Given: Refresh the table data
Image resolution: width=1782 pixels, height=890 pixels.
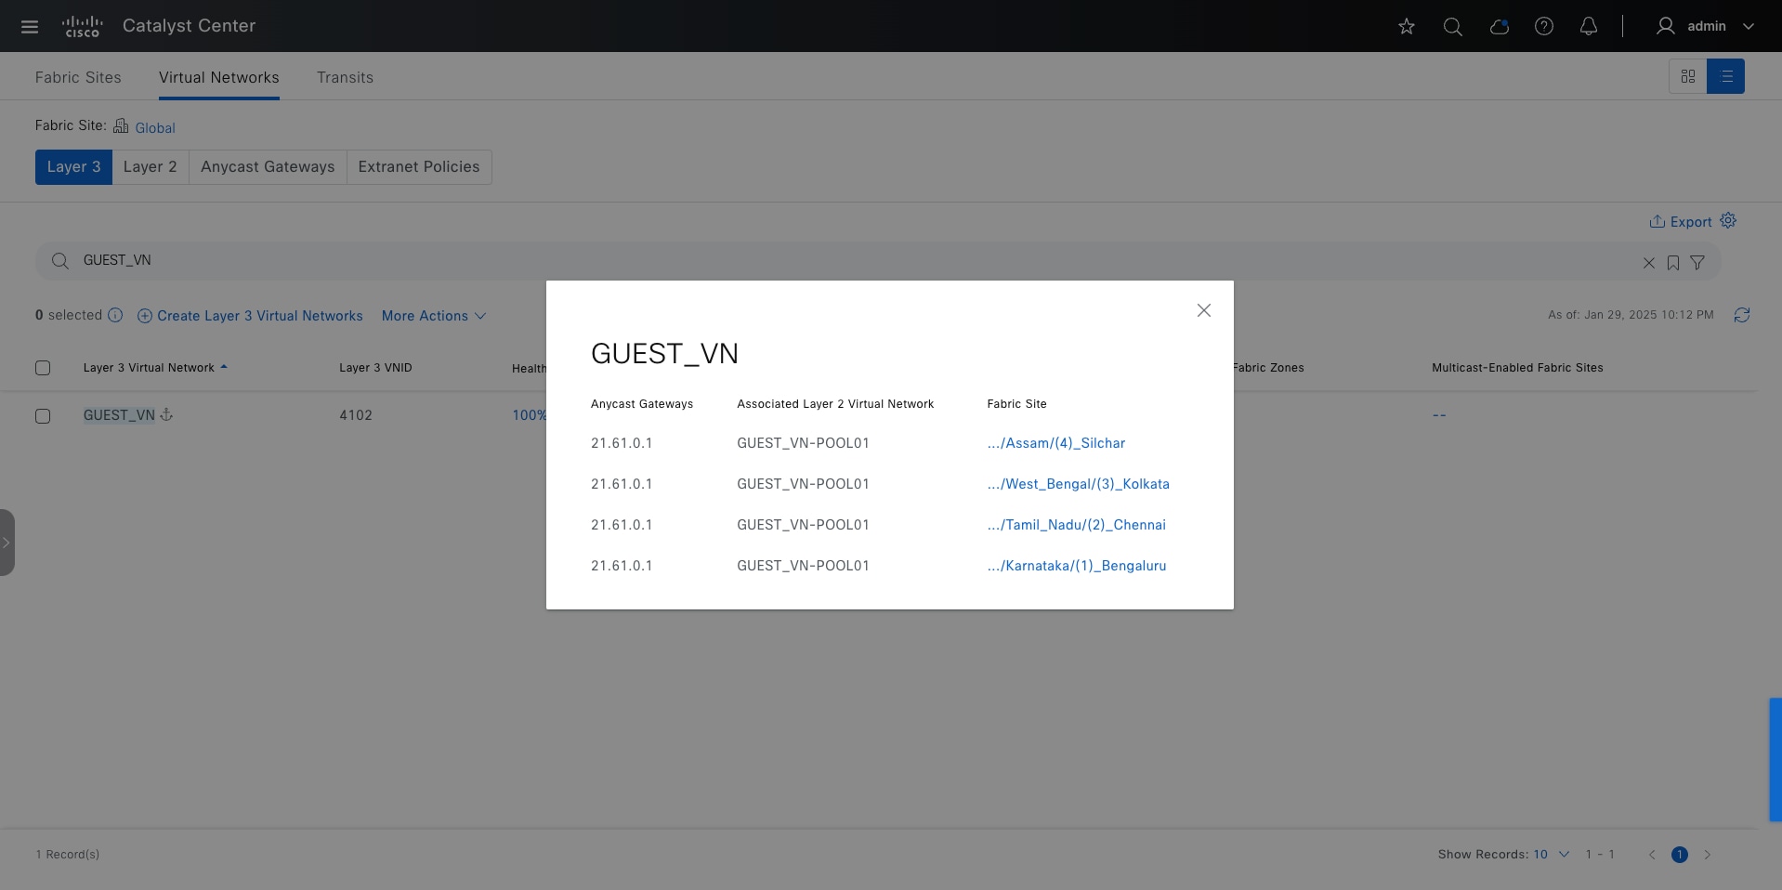Looking at the screenshot, I should (x=1742, y=315).
